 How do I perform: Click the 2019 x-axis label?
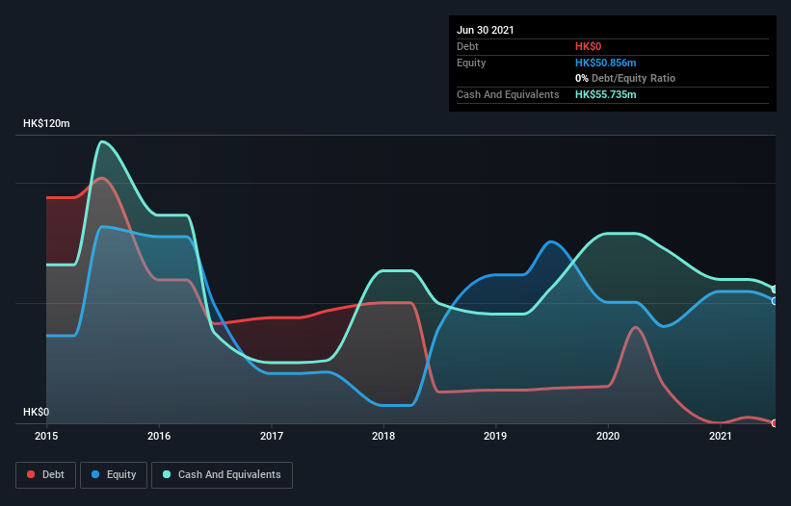click(x=495, y=436)
